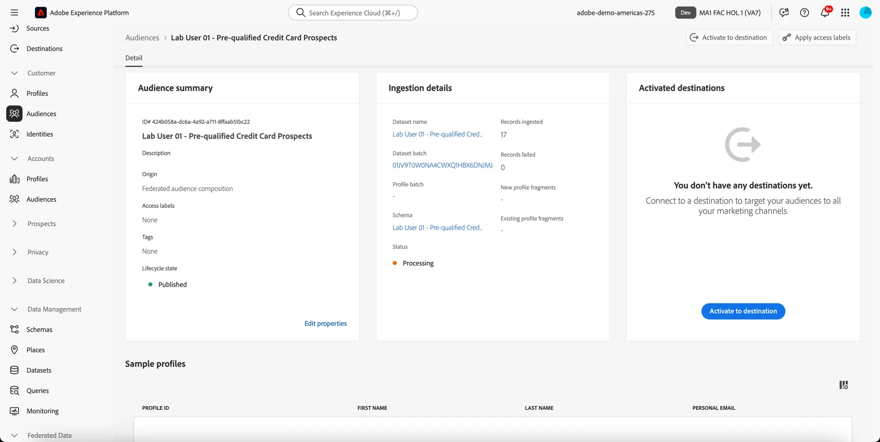
Task: Go to Schemas in Data Management
Action: coord(39,329)
